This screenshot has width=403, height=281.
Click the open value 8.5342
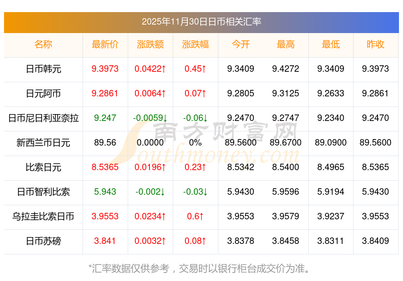(x=241, y=167)
